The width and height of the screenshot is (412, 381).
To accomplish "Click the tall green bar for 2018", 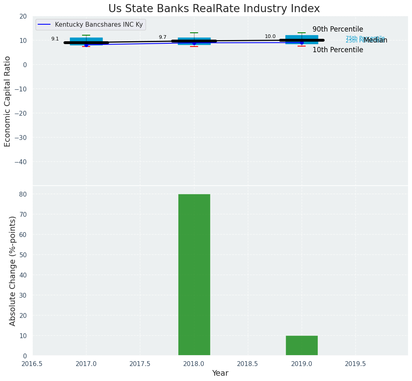I will tap(194, 275).
